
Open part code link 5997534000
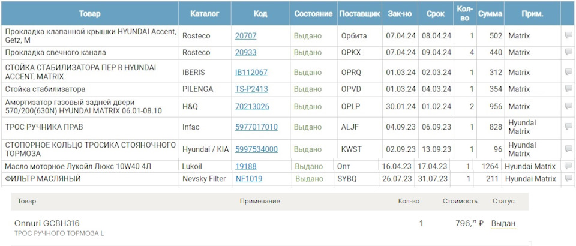point(256,149)
